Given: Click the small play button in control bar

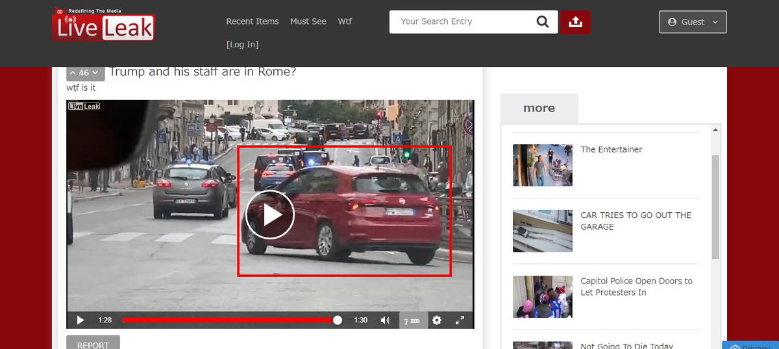Looking at the screenshot, I should coord(80,320).
